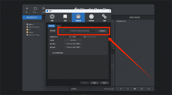Open the 256 samples block size dropdown

(x=73, y=37)
